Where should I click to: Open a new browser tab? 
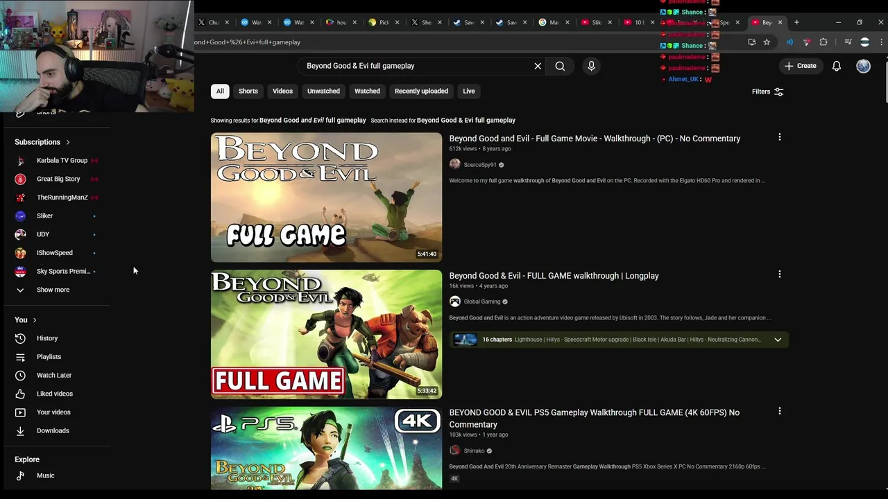click(796, 22)
